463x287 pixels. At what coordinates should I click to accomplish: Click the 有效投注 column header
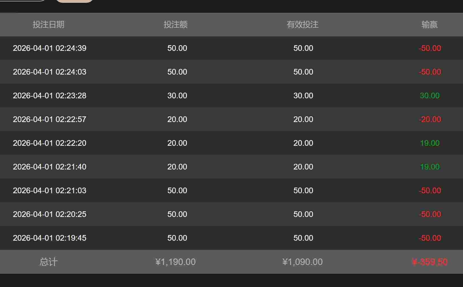point(303,25)
